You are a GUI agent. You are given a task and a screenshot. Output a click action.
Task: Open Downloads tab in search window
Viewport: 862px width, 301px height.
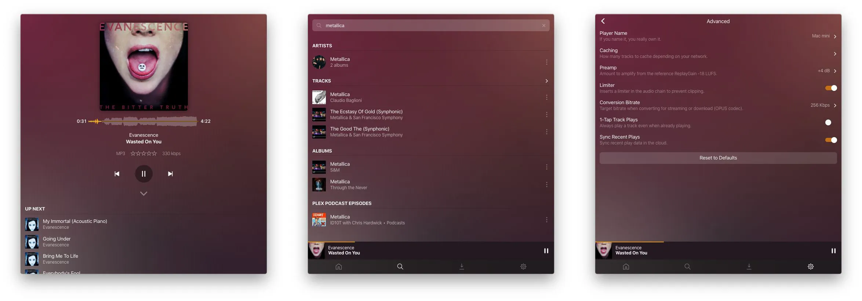[462, 267]
